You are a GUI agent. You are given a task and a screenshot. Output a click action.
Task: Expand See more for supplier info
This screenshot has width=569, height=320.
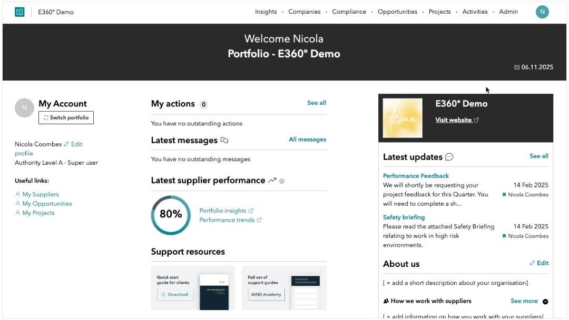point(524,301)
